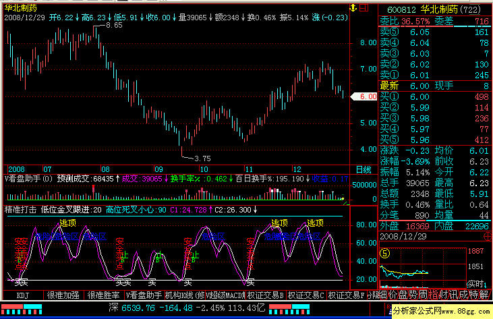Click the 买① bid row with volume 498

[434, 97]
